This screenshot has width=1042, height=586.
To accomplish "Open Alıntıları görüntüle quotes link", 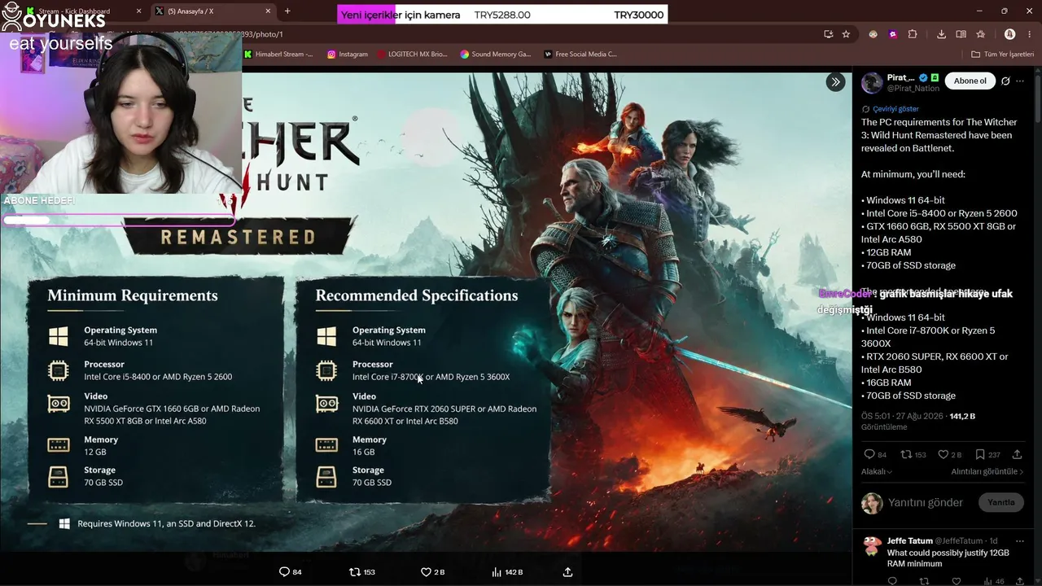I will [x=987, y=472].
